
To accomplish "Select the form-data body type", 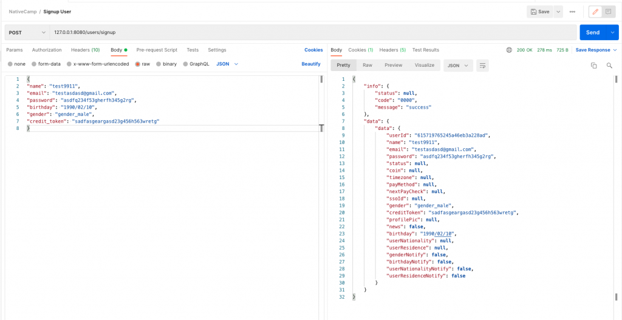I will tap(46, 64).
